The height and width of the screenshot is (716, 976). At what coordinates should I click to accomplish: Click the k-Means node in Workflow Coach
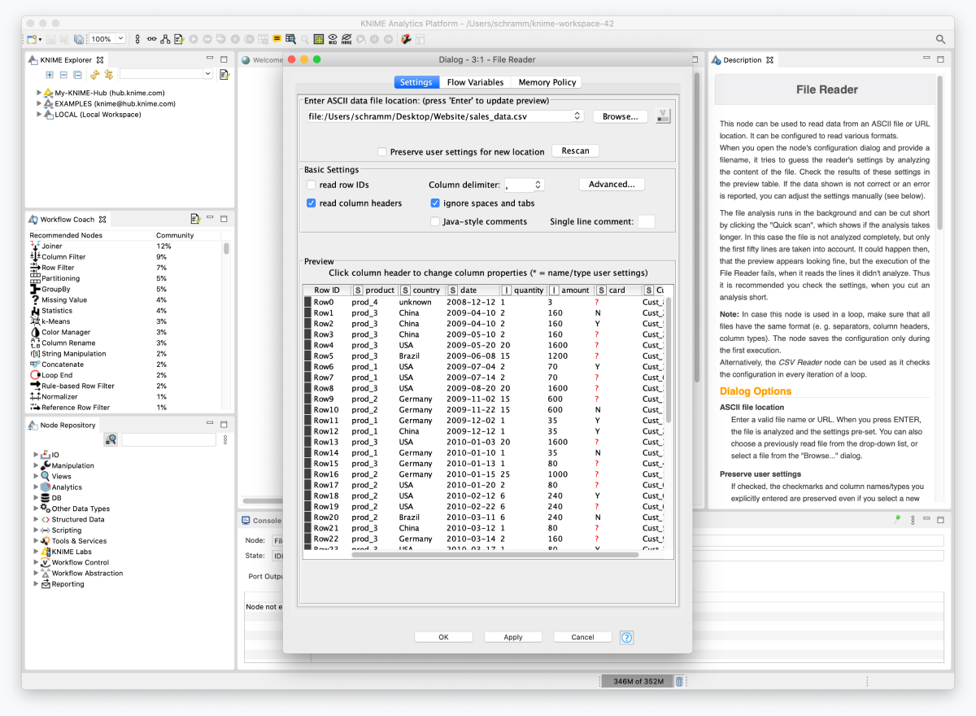coord(56,321)
